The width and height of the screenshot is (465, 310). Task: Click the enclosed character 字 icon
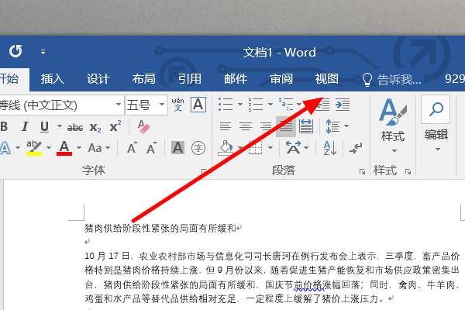click(x=198, y=147)
